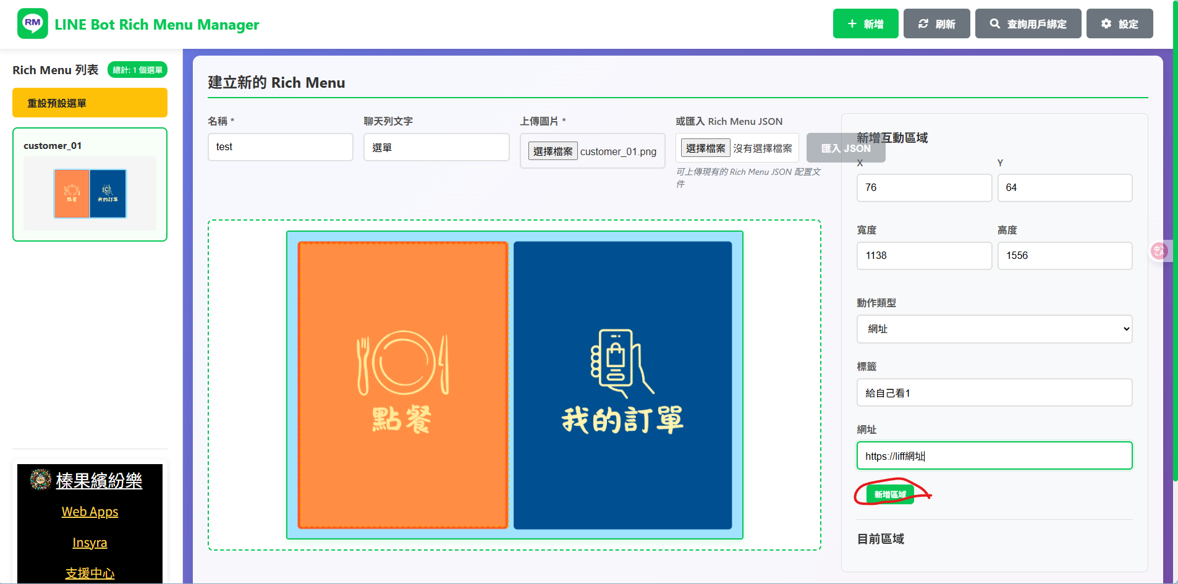Open the Insyra link
Screen dimensions: 1178x584
click(x=90, y=543)
